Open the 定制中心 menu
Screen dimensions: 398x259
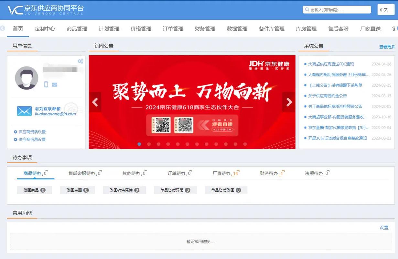[x=45, y=29]
